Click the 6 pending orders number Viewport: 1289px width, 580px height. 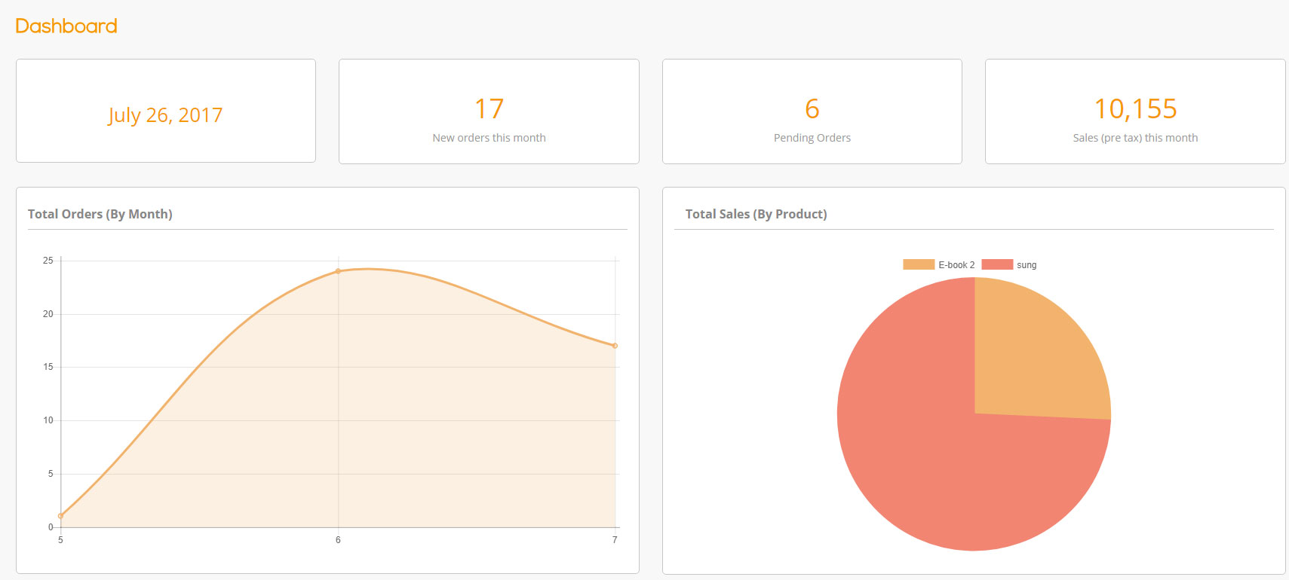(x=812, y=109)
